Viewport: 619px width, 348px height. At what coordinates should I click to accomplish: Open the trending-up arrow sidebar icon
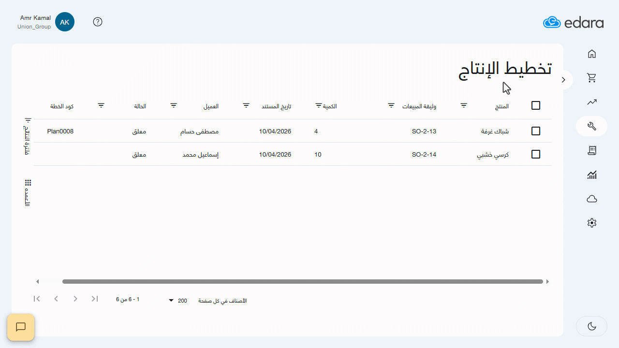[591, 102]
